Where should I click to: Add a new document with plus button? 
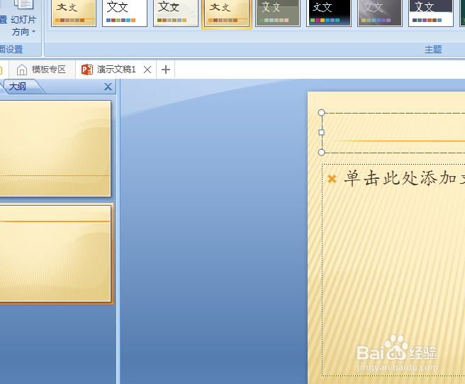[166, 70]
